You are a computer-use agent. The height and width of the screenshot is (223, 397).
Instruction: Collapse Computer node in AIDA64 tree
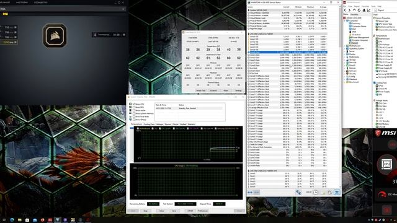(x=344, y=20)
